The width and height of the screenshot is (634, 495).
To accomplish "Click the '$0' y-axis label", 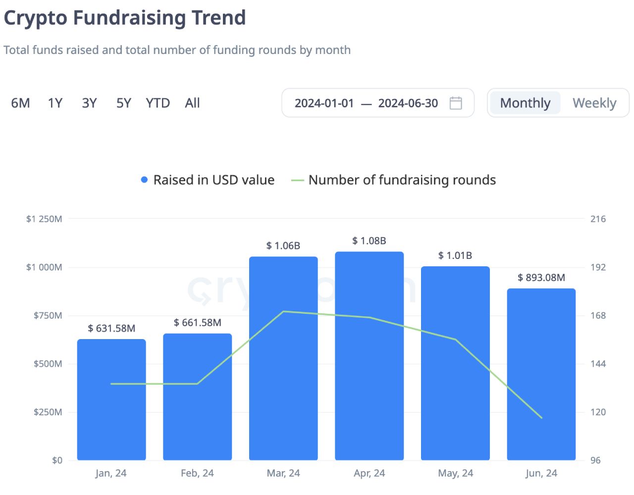I will click(x=57, y=460).
